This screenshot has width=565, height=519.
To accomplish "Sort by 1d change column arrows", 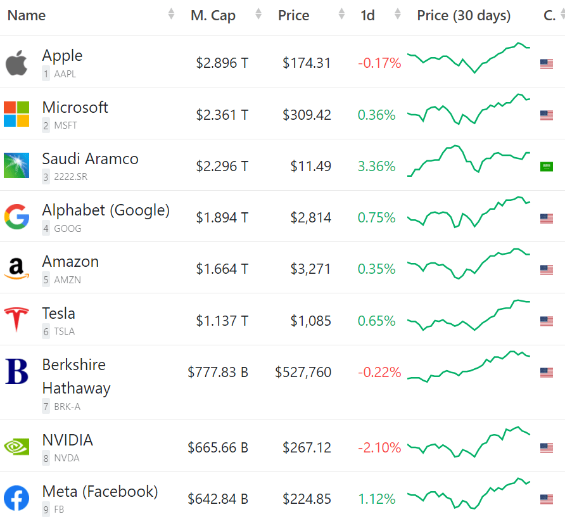I will pyautogui.click(x=397, y=15).
